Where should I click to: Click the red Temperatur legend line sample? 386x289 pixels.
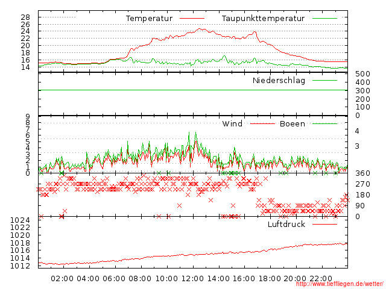[x=192, y=19]
